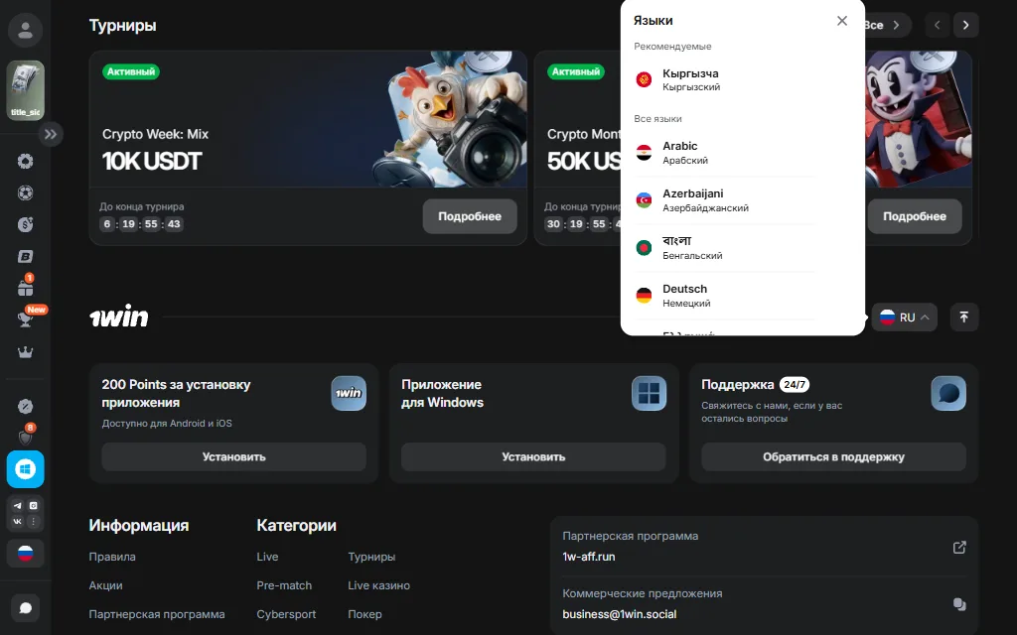Show next tournaments with right arrow
Screen dimensions: 1017x635
tap(965, 25)
